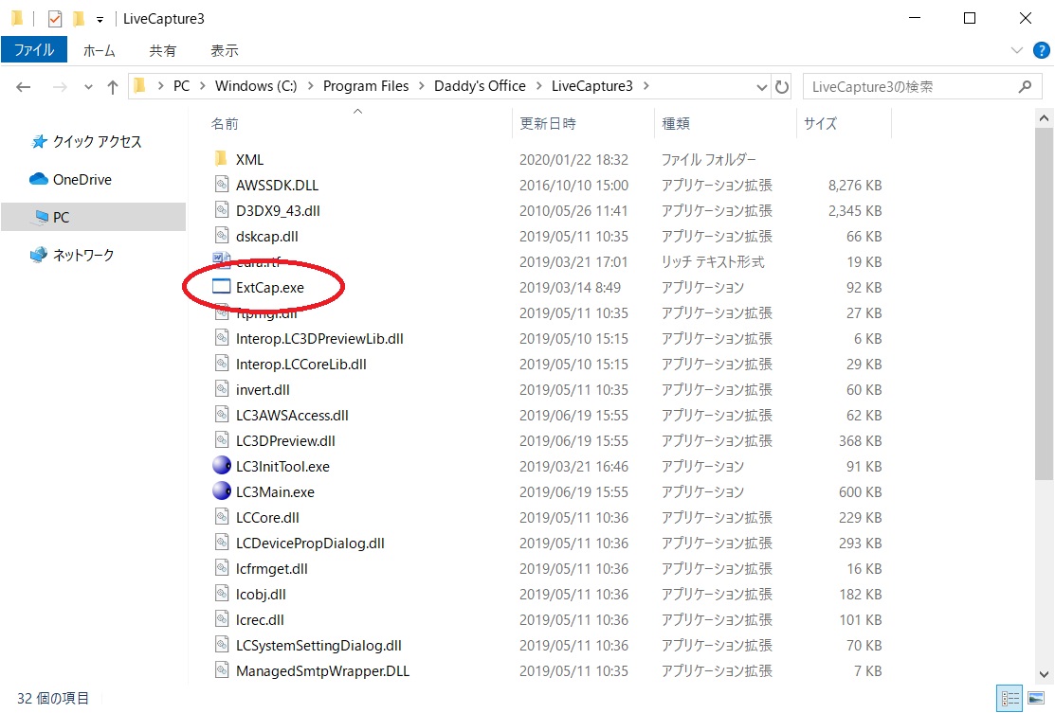Open the XML folder icon
Viewport: 1055px width, 713px height.
tap(221, 159)
